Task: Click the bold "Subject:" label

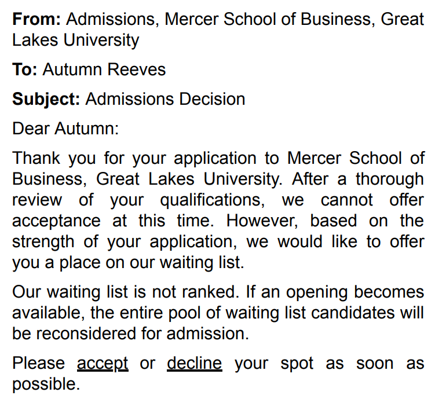Action: pos(46,99)
